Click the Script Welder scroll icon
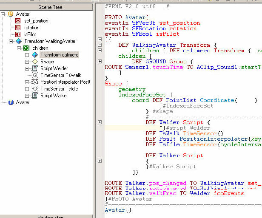The image size is (262, 218). (x=35, y=68)
